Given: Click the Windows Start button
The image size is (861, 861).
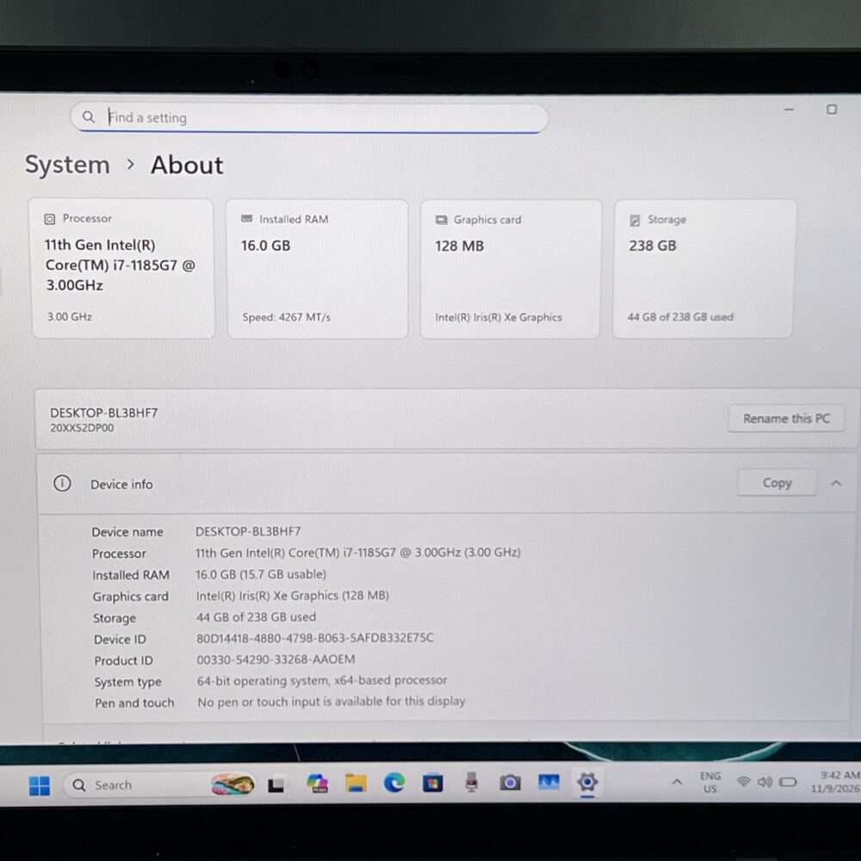Looking at the screenshot, I should [39, 785].
